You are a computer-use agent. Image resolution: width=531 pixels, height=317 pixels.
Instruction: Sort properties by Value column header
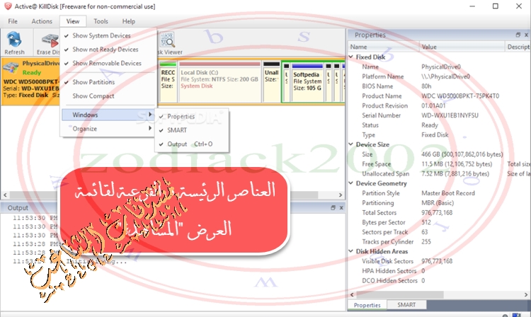462,47
